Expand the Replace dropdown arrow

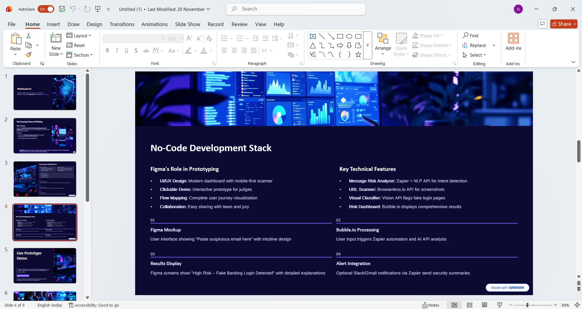(494, 45)
